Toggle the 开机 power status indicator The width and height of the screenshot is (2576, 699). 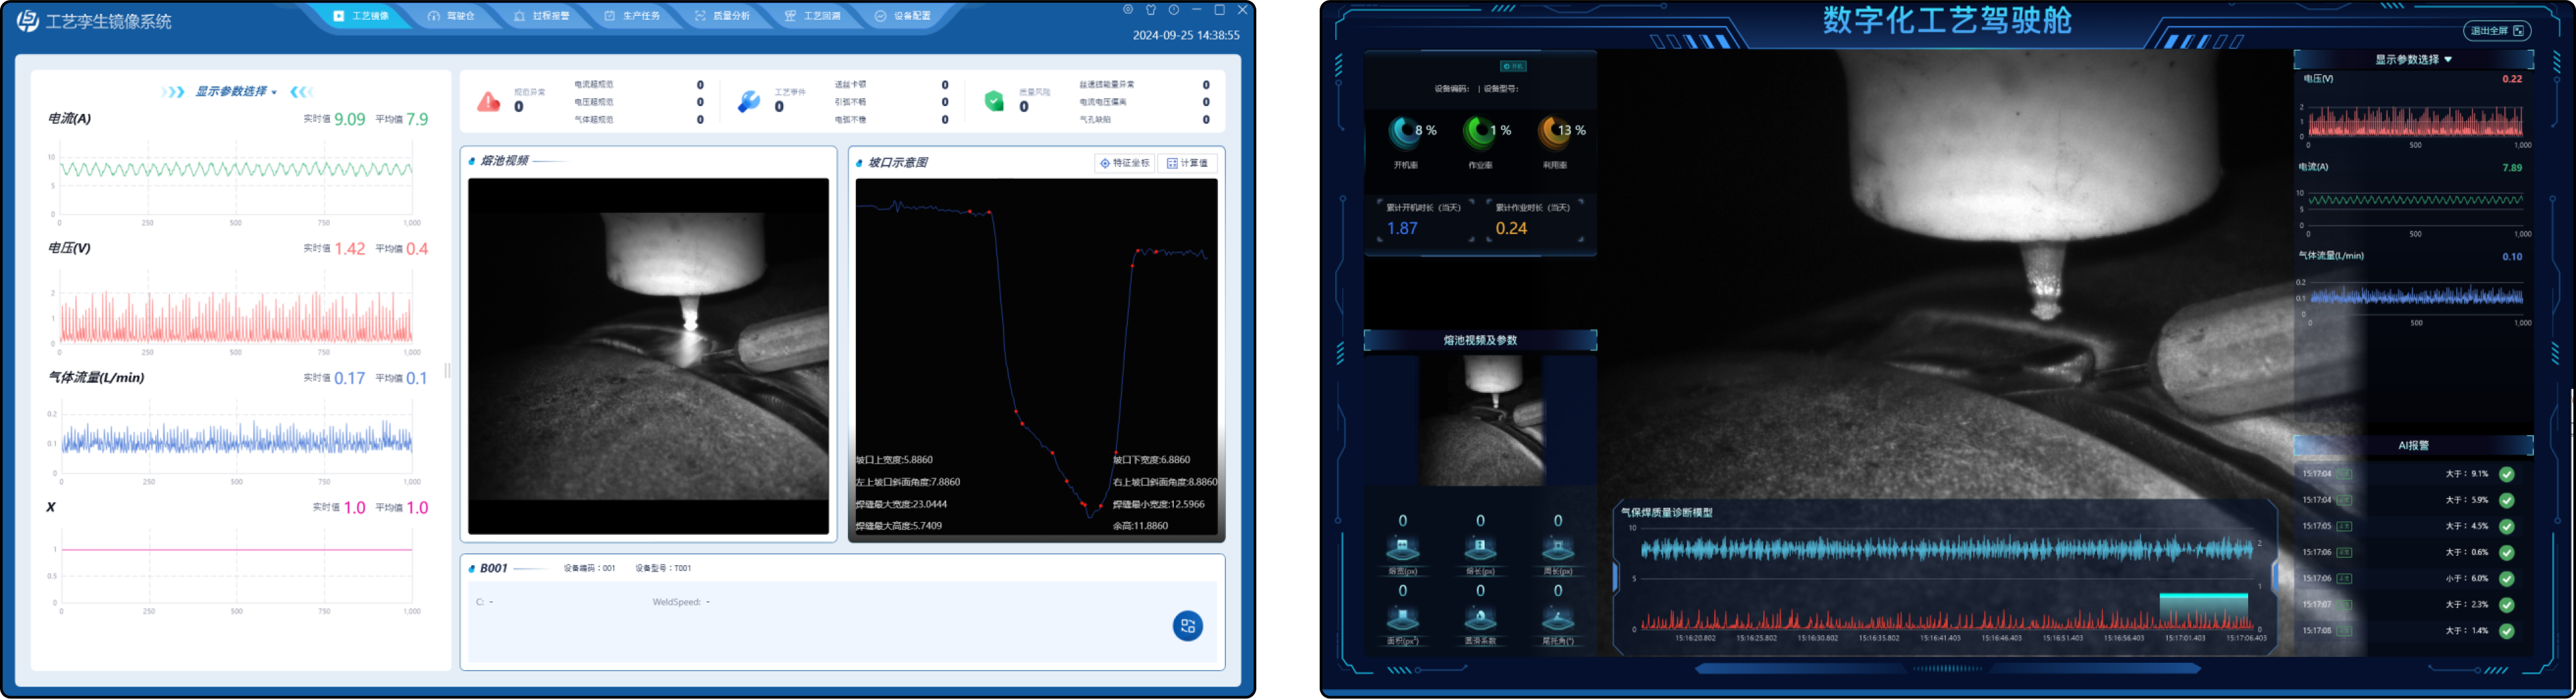pyautogui.click(x=1513, y=66)
